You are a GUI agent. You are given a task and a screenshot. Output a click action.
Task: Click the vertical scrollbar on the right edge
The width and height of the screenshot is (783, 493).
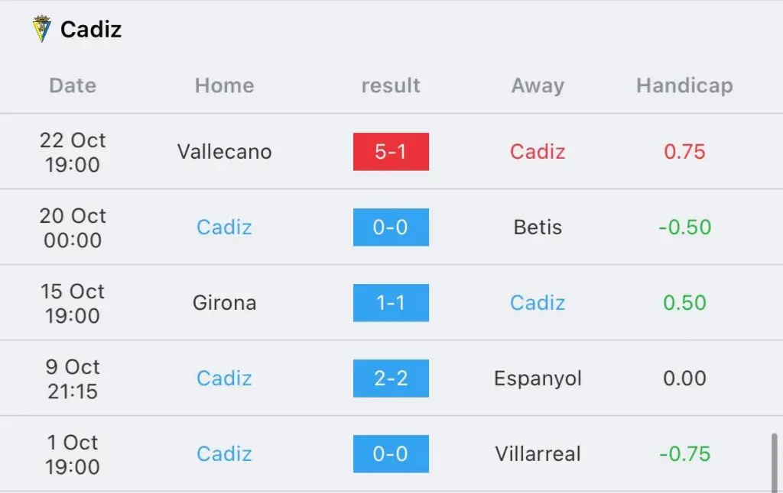(x=775, y=462)
